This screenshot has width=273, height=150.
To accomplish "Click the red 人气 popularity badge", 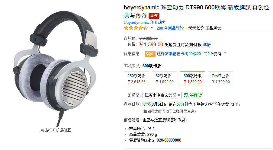I will pos(154,16).
